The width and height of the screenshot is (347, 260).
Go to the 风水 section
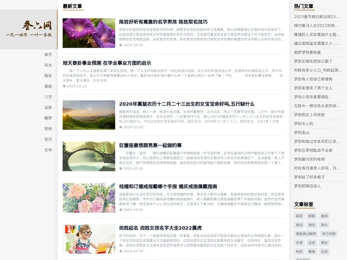48,65
